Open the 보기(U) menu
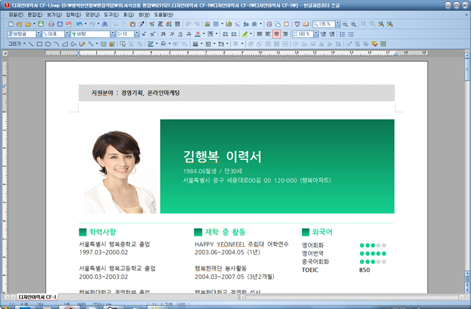 [55, 15]
